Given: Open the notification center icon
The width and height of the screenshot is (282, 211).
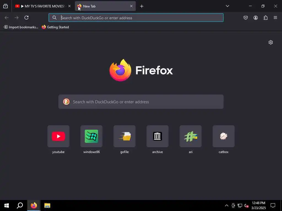Looking at the screenshot, I should pos(273,206).
